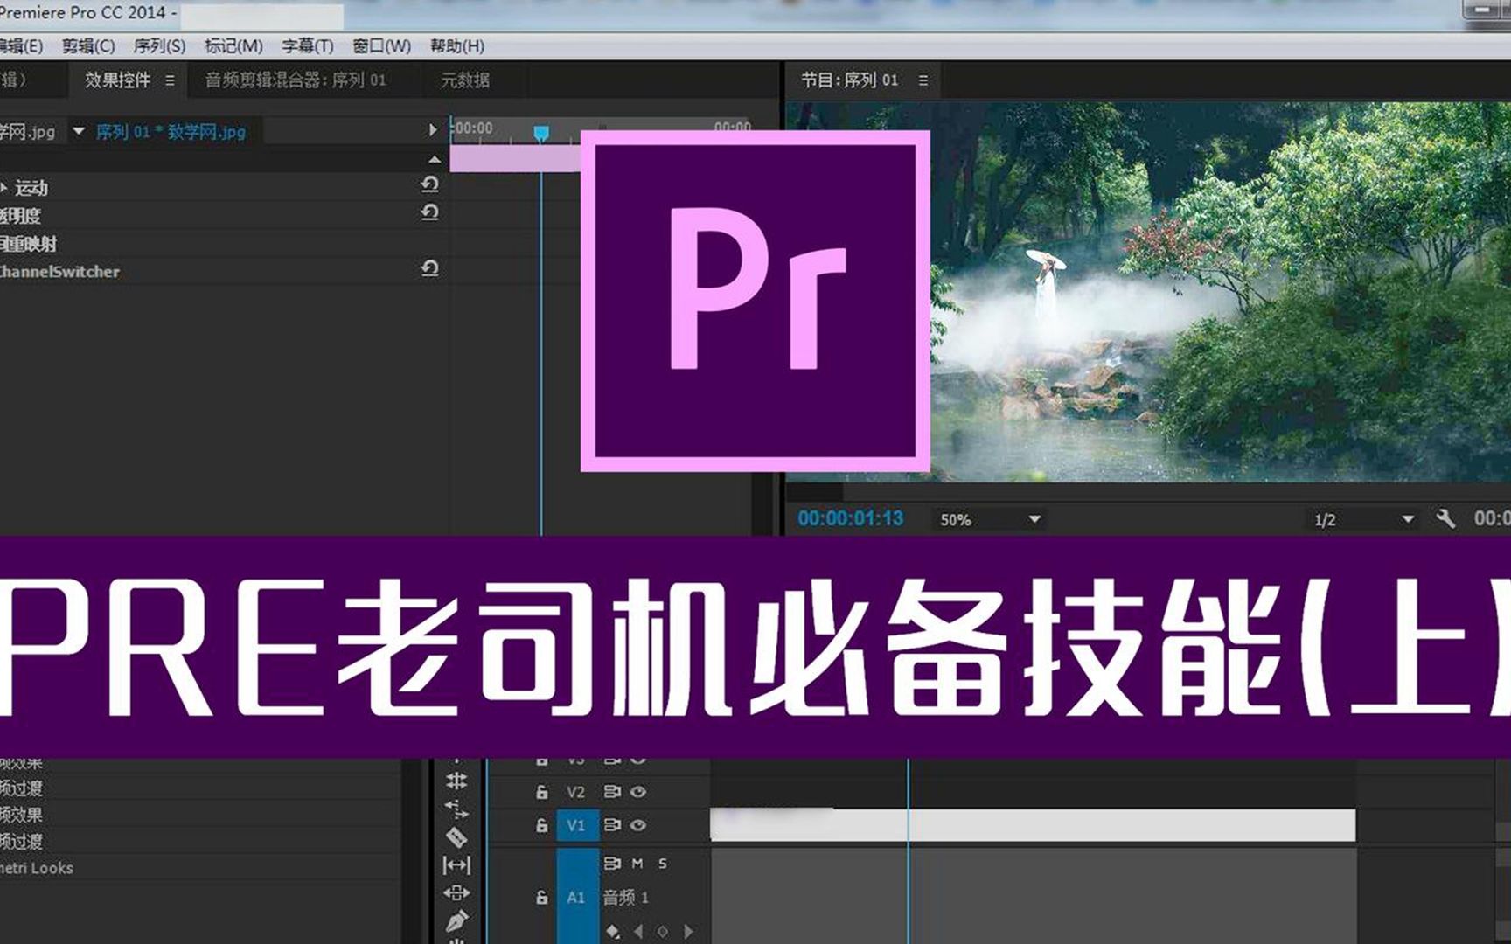Viewport: 1511px width, 944px height.
Task: Click the V2 track label
Action: tap(575, 792)
